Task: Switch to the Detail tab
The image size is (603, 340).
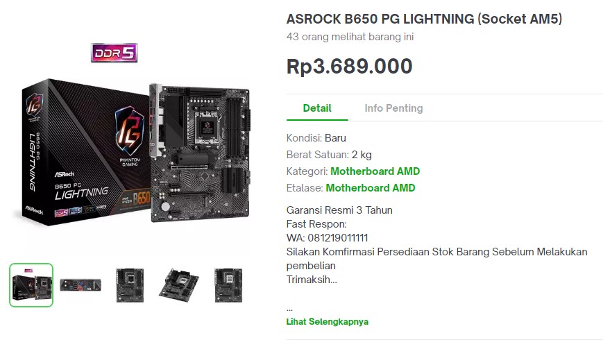Action: pyautogui.click(x=317, y=108)
